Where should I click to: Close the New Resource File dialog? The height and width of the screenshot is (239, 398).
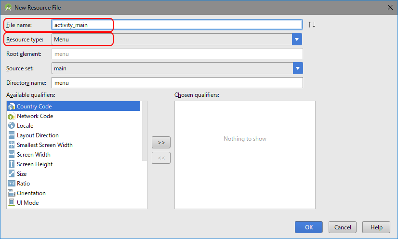390,7
